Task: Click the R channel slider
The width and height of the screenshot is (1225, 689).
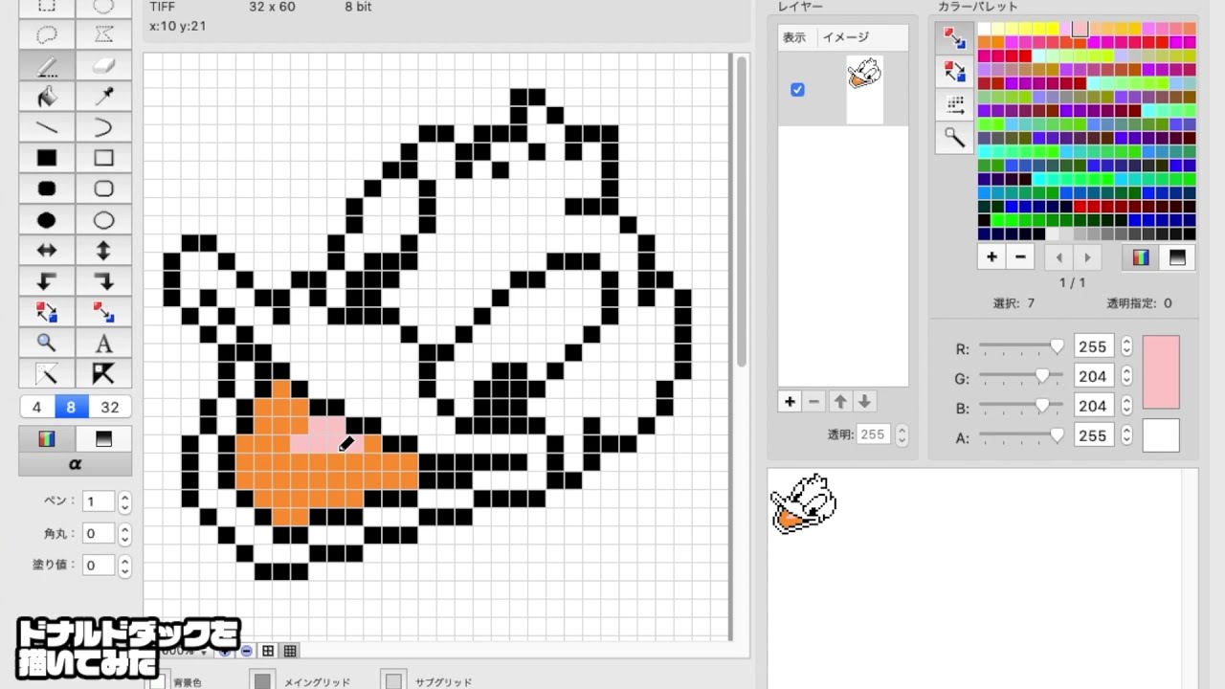Action: pos(1021,346)
